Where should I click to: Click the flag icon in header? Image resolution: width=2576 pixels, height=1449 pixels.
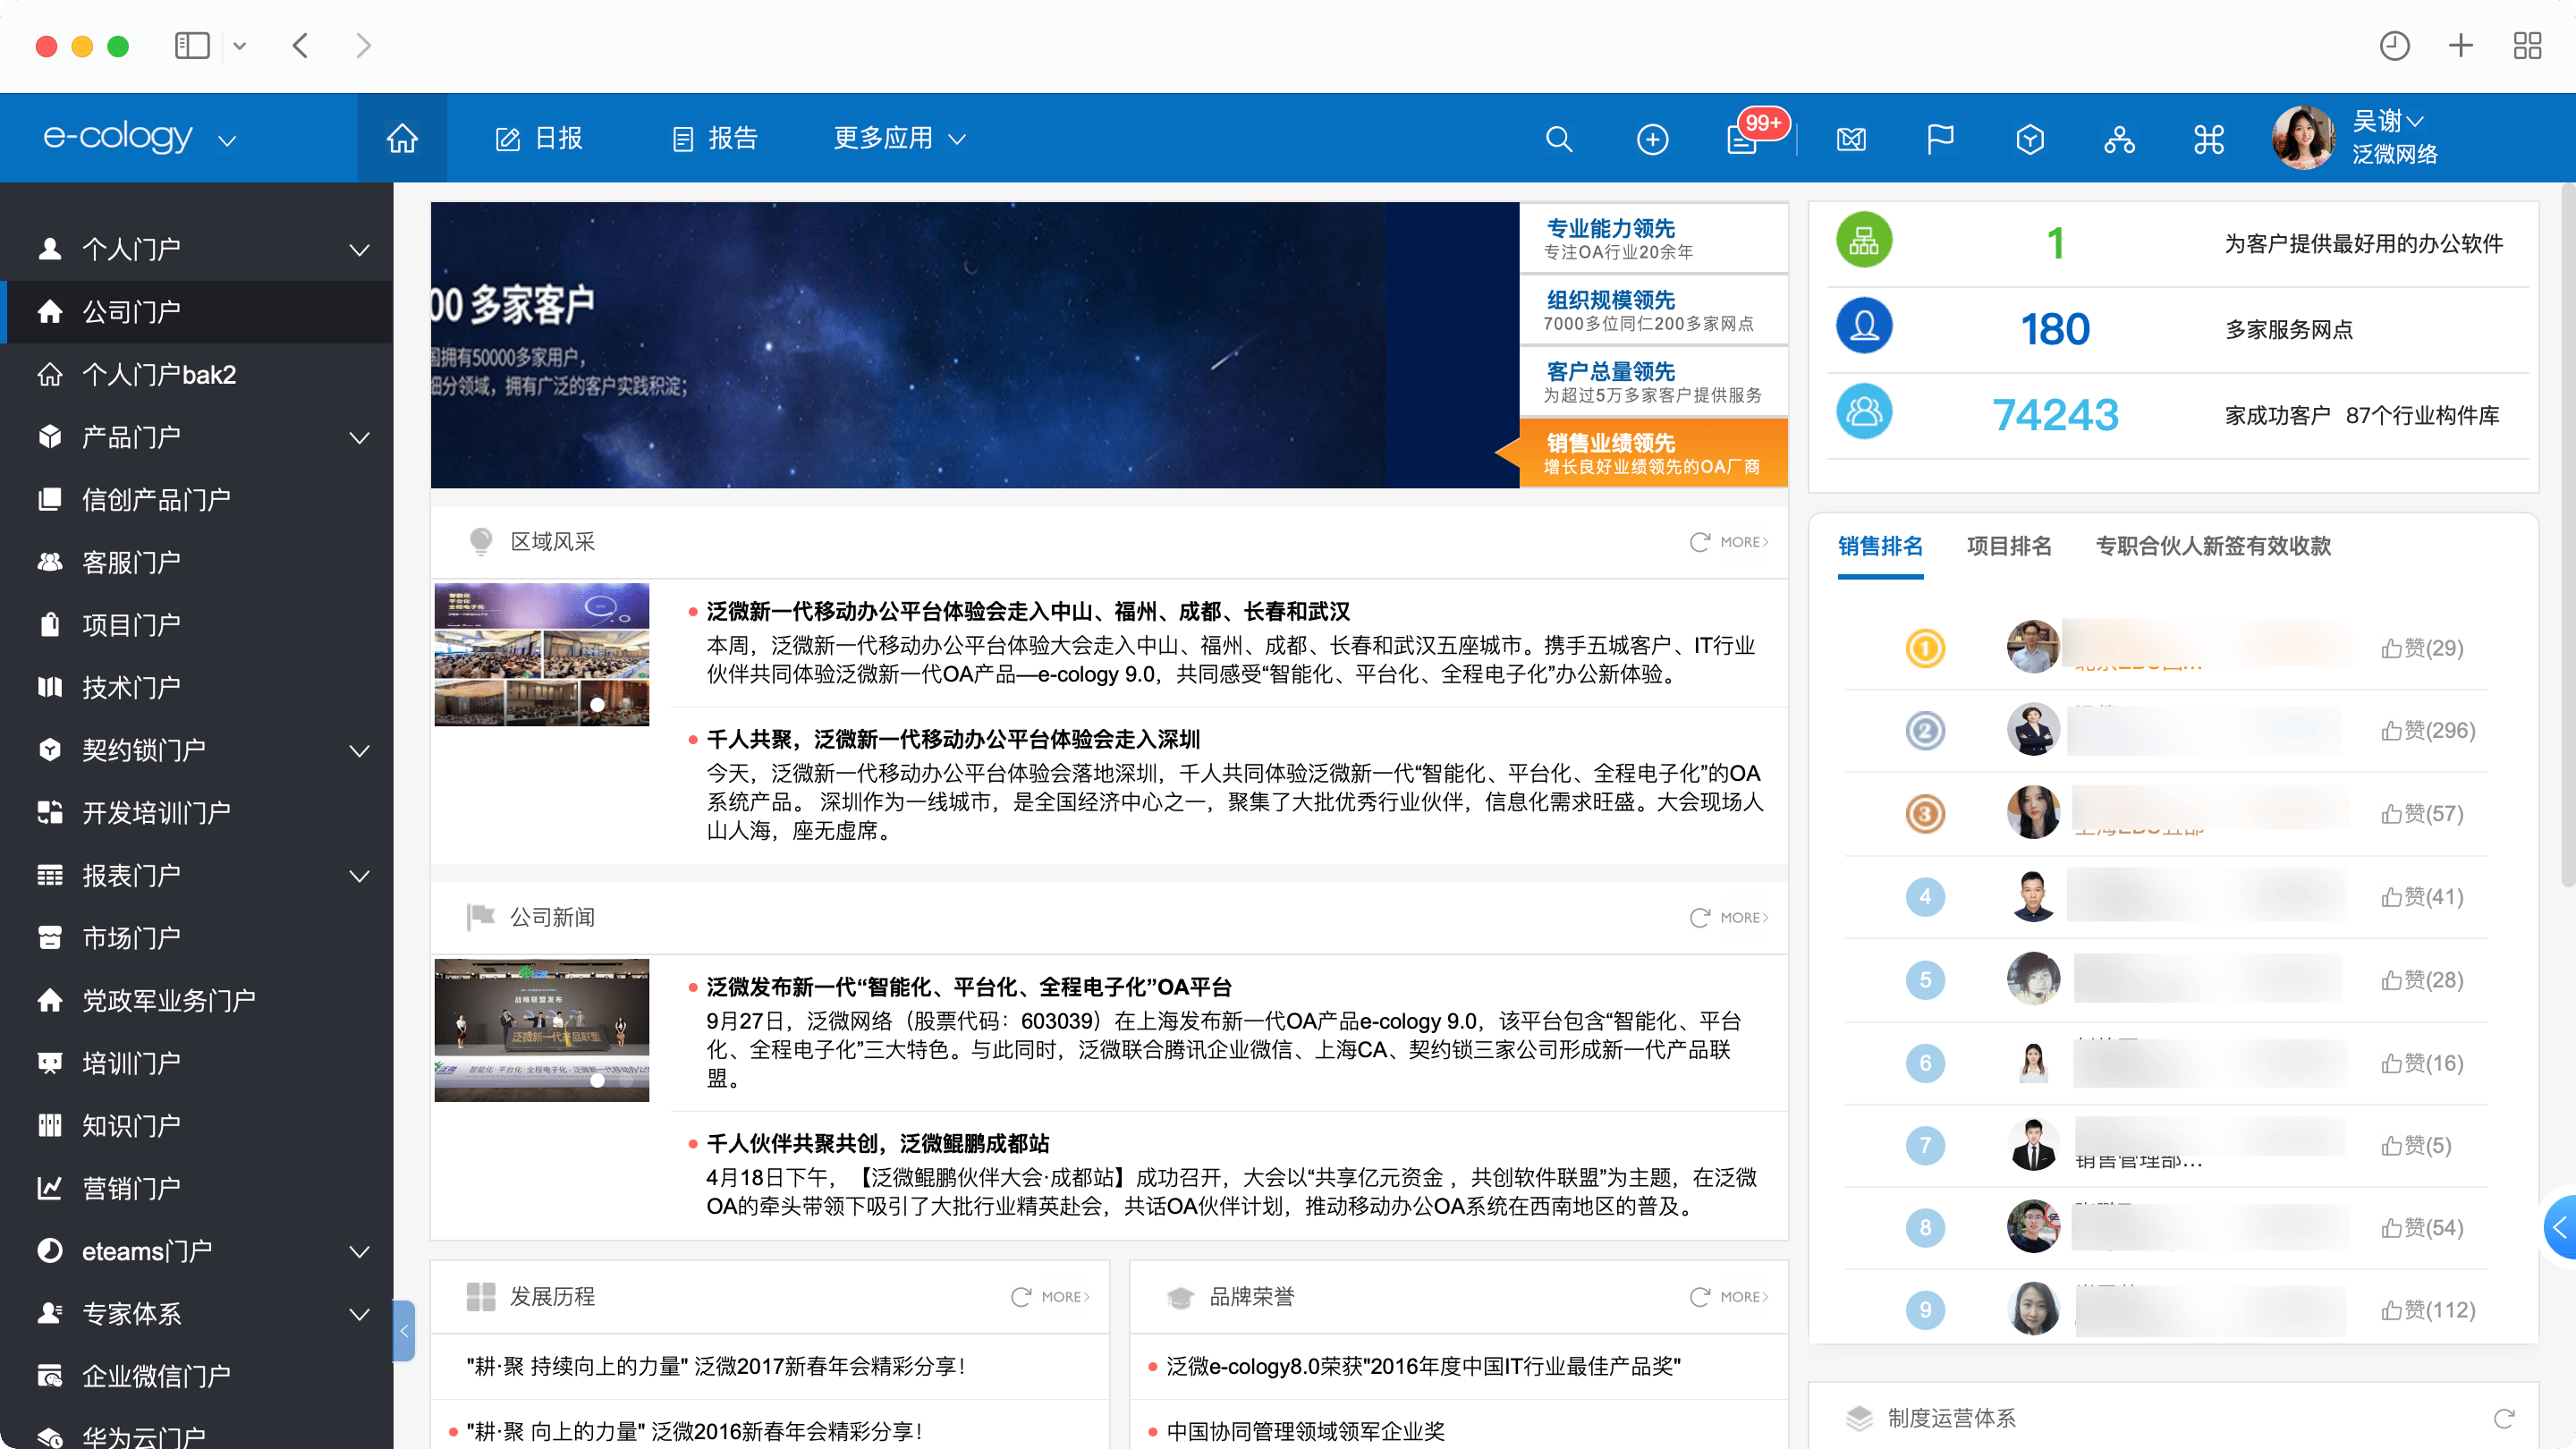coord(1940,139)
